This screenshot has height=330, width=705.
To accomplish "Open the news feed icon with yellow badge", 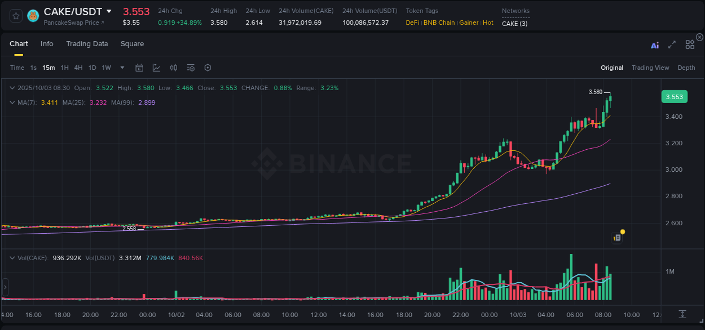I will coord(617,238).
